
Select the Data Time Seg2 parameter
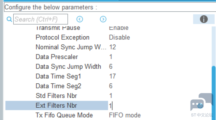[x=58, y=86]
